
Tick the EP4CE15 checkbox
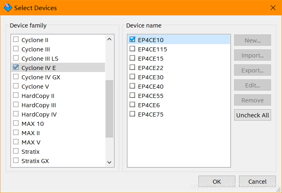(132, 58)
